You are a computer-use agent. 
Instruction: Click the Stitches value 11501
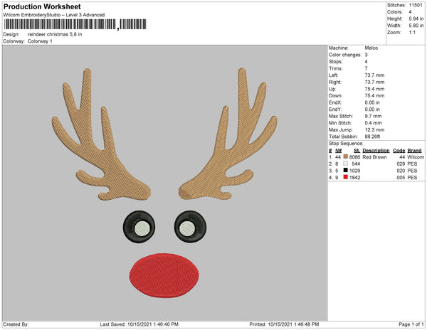point(416,5)
